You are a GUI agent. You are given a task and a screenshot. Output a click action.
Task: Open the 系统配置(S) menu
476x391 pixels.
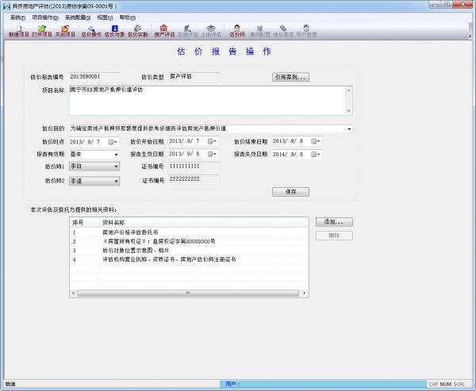coord(78,17)
